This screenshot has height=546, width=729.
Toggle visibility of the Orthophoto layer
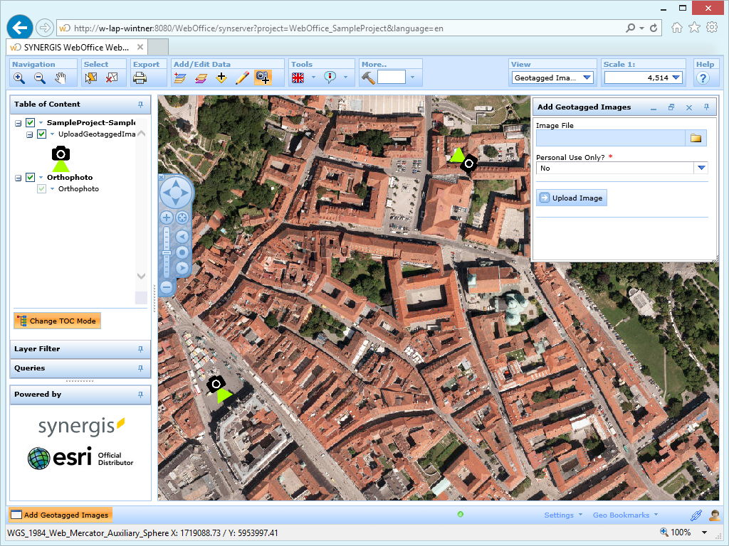pos(41,188)
